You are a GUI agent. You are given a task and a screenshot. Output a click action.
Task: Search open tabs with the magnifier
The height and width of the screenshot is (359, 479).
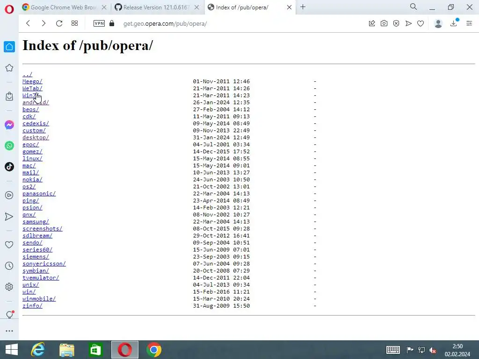pos(414,7)
